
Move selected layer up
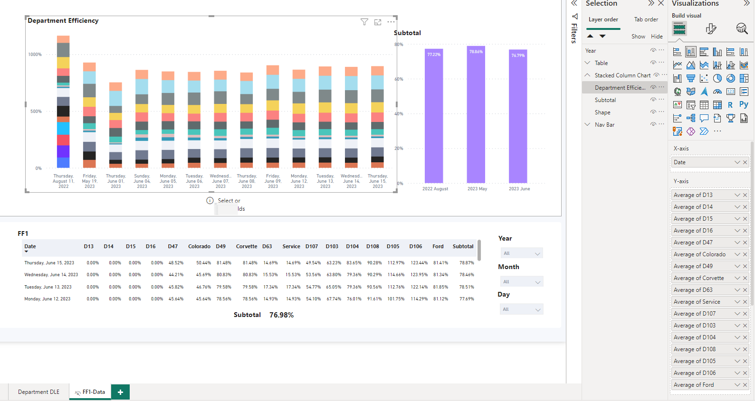[x=590, y=36]
